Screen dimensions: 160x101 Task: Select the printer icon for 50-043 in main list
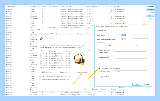[7, 30]
